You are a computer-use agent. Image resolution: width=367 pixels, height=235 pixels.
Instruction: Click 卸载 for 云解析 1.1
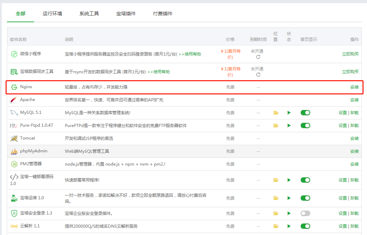(x=355, y=226)
